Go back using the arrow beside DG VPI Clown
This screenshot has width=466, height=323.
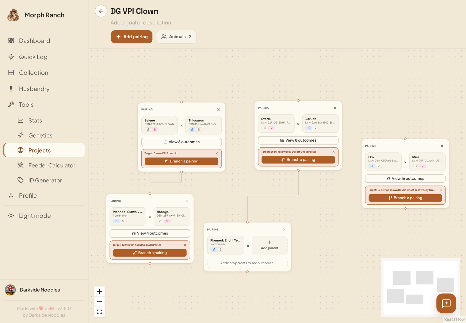[x=101, y=11]
